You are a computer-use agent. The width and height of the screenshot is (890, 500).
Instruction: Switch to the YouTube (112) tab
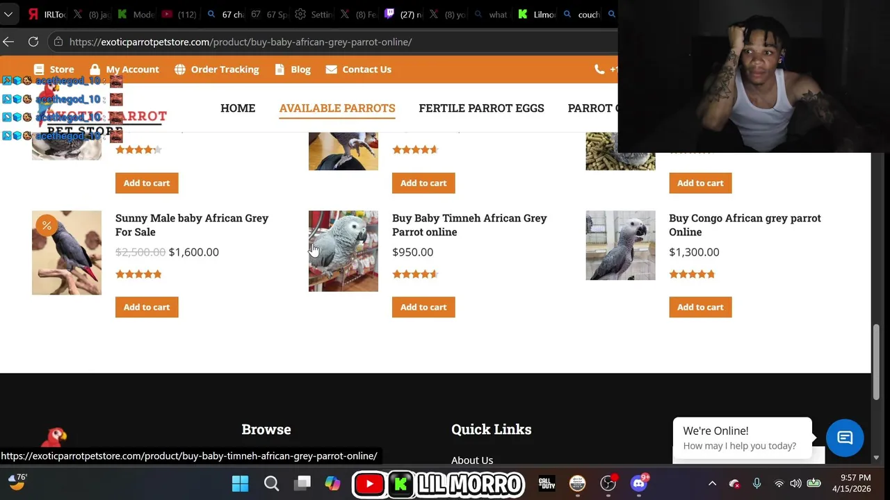click(180, 15)
